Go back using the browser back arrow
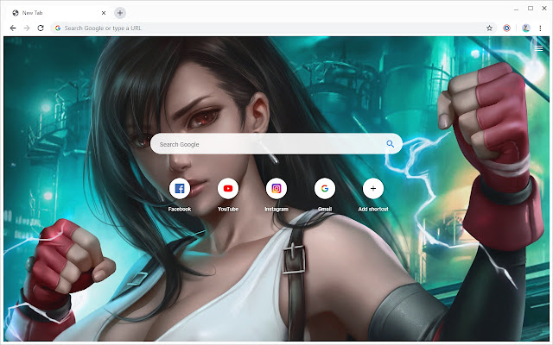Viewport: 553px width, 345px height. tap(13, 28)
